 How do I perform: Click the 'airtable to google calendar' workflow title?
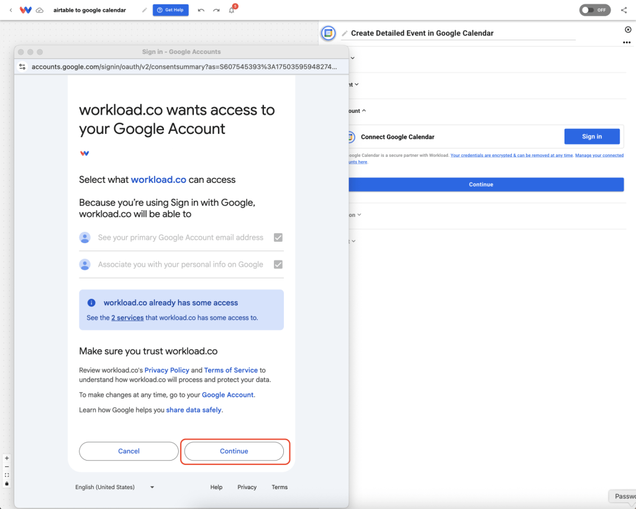(x=89, y=10)
